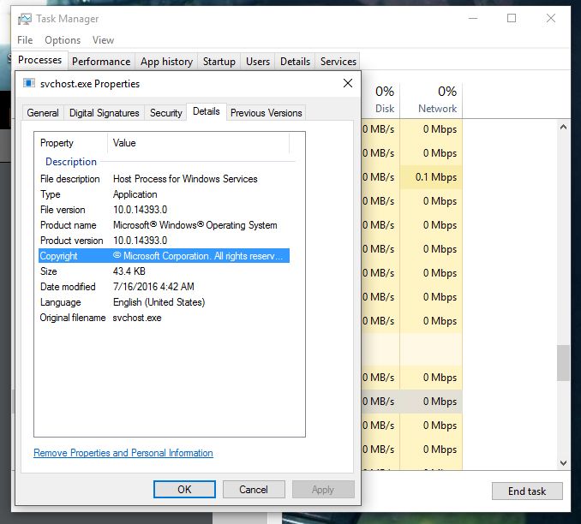Click the process list scrollbar thumb
This screenshot has height=524, width=581.
click(563, 363)
